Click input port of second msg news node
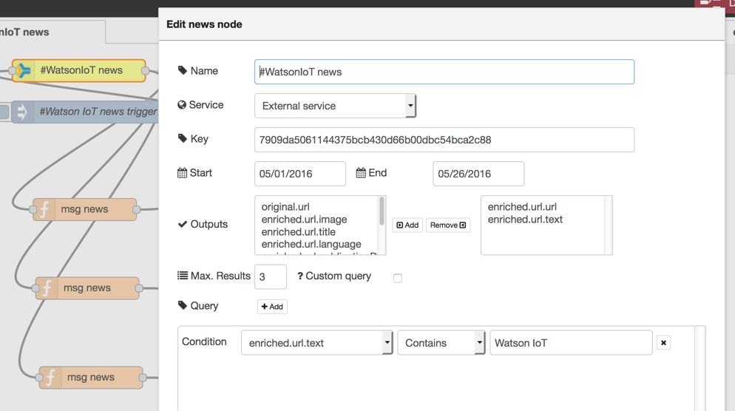The width and height of the screenshot is (735, 411). (x=35, y=288)
